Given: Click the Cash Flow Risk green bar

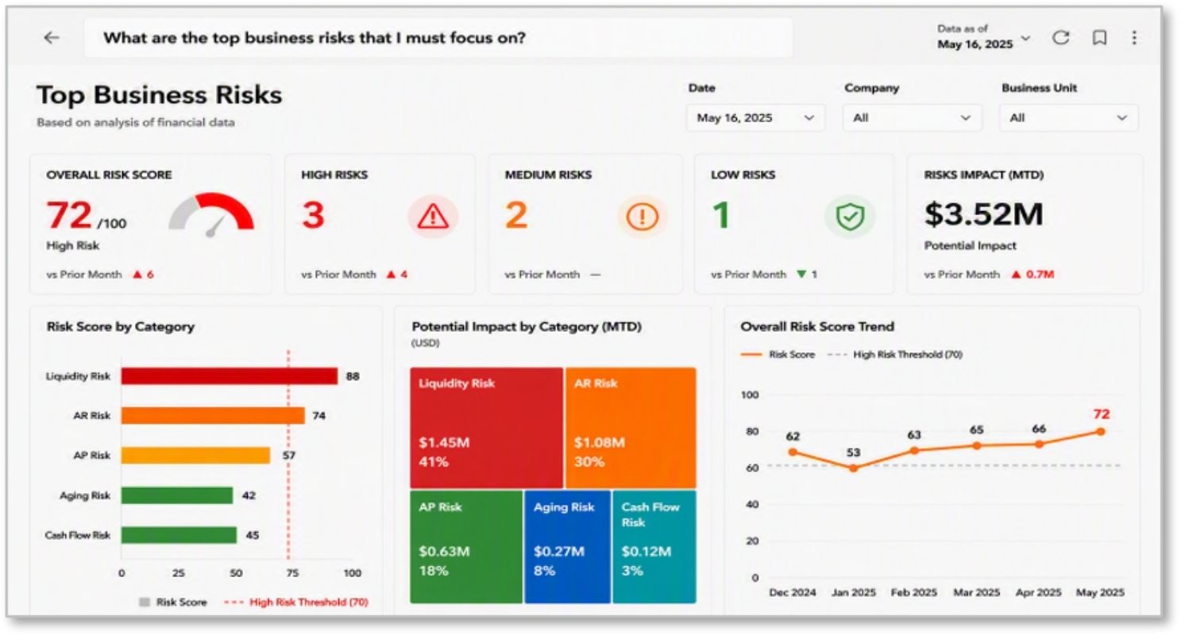Looking at the screenshot, I should [x=179, y=535].
